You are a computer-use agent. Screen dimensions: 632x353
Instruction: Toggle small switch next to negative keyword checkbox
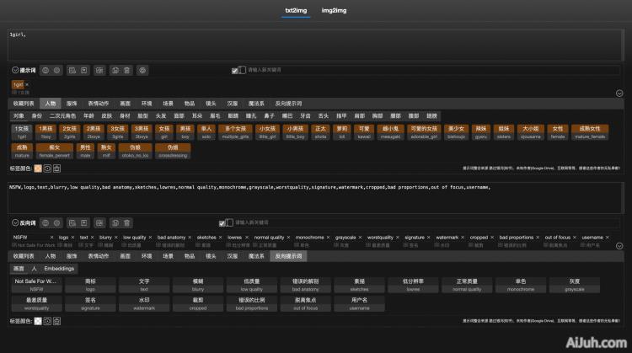(x=229, y=222)
